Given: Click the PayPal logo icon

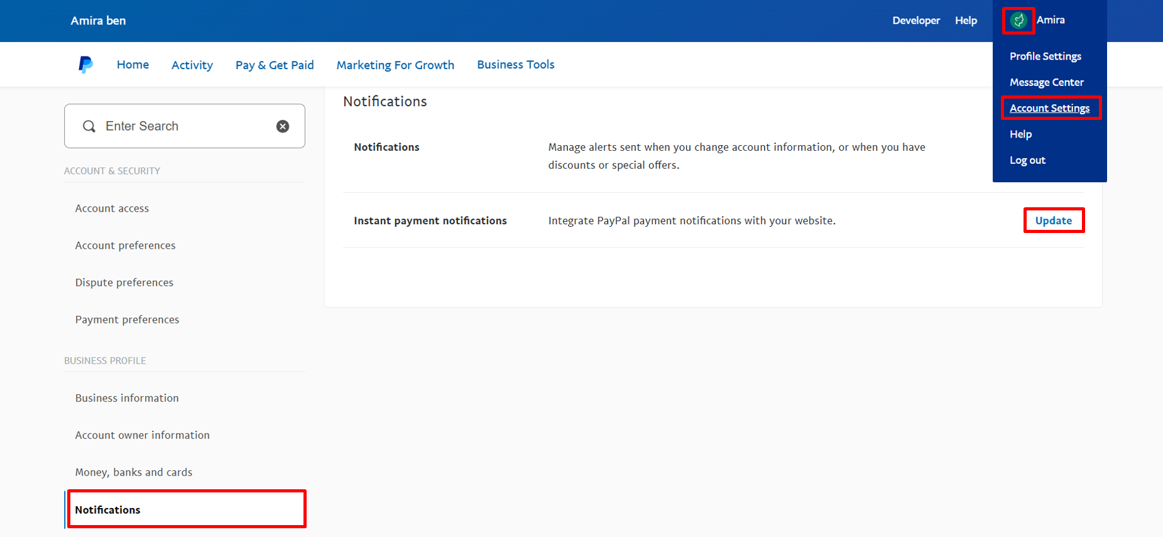Looking at the screenshot, I should (85, 65).
